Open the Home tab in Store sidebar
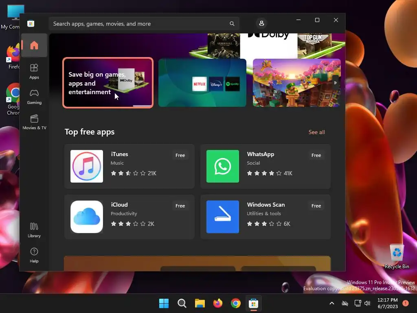This screenshot has height=313, width=417. (x=34, y=45)
